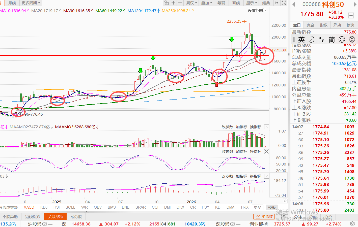Screen dimensions: 358x227
Task: Switch to the 资金 tab
Action: click(x=310, y=25)
